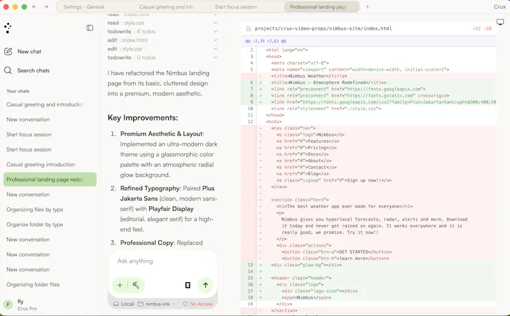Image resolution: width=510 pixels, height=316 pixels.
Task: Click the 'Your chats' heading
Action: [18, 91]
